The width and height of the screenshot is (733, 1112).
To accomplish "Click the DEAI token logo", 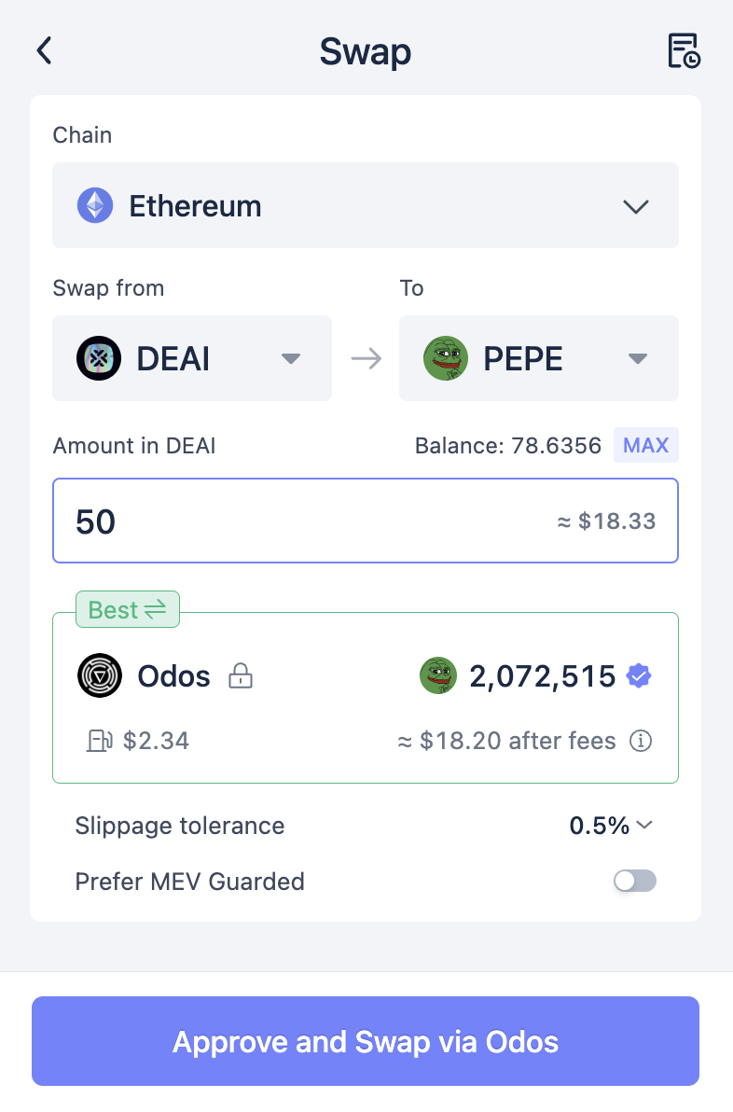I will coord(99,358).
